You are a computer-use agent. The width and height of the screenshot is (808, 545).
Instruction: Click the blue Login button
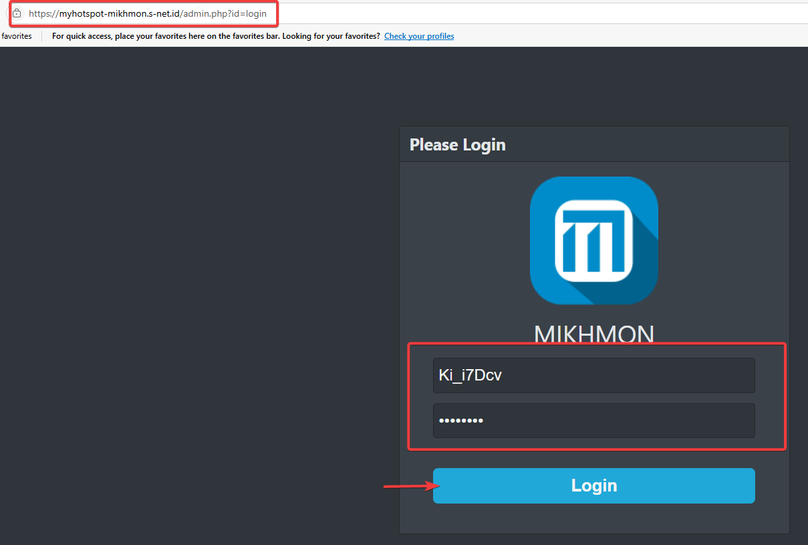click(x=594, y=485)
